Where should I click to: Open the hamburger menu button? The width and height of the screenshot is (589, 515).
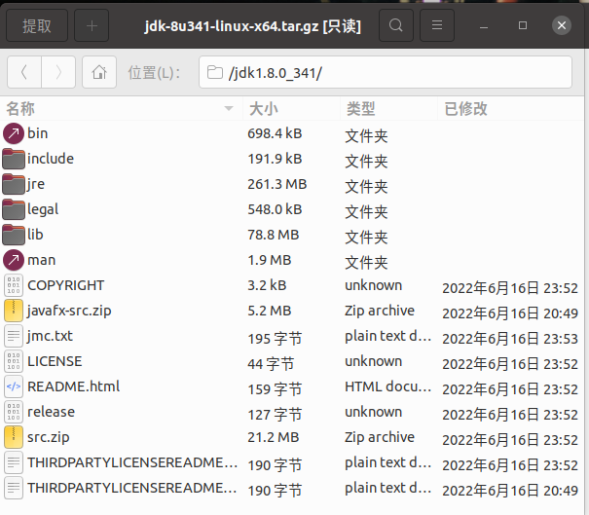pyautogui.click(x=437, y=25)
